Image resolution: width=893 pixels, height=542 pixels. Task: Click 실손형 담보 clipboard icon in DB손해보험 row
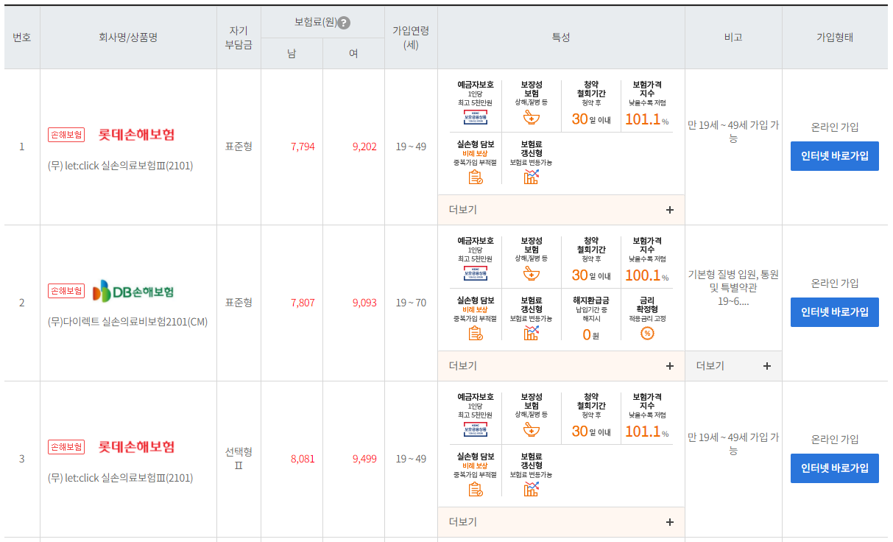(x=475, y=333)
